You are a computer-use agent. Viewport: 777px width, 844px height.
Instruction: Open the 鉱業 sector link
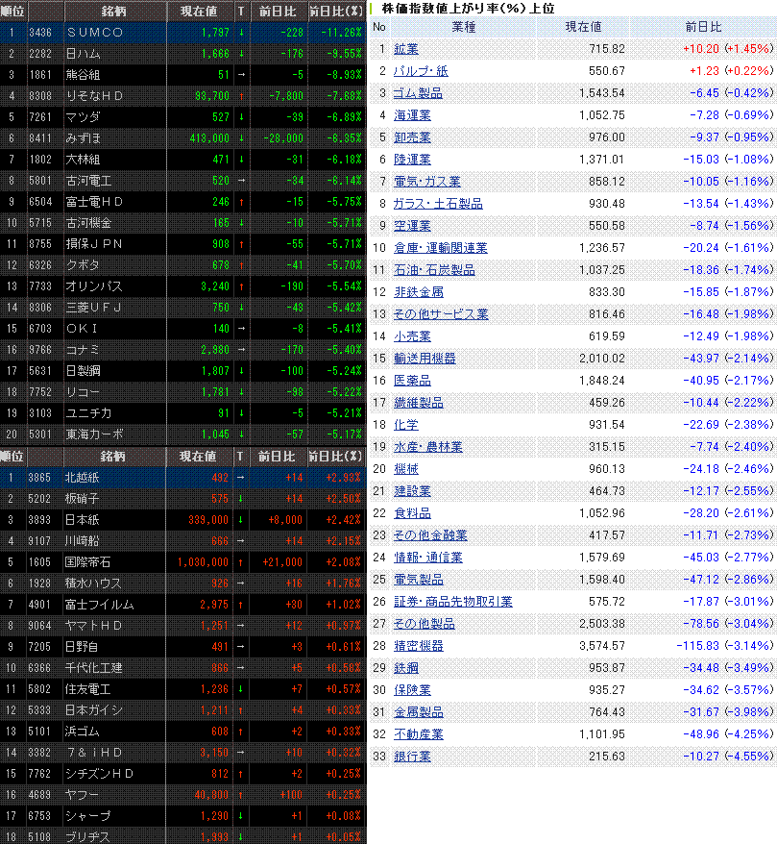click(x=405, y=49)
